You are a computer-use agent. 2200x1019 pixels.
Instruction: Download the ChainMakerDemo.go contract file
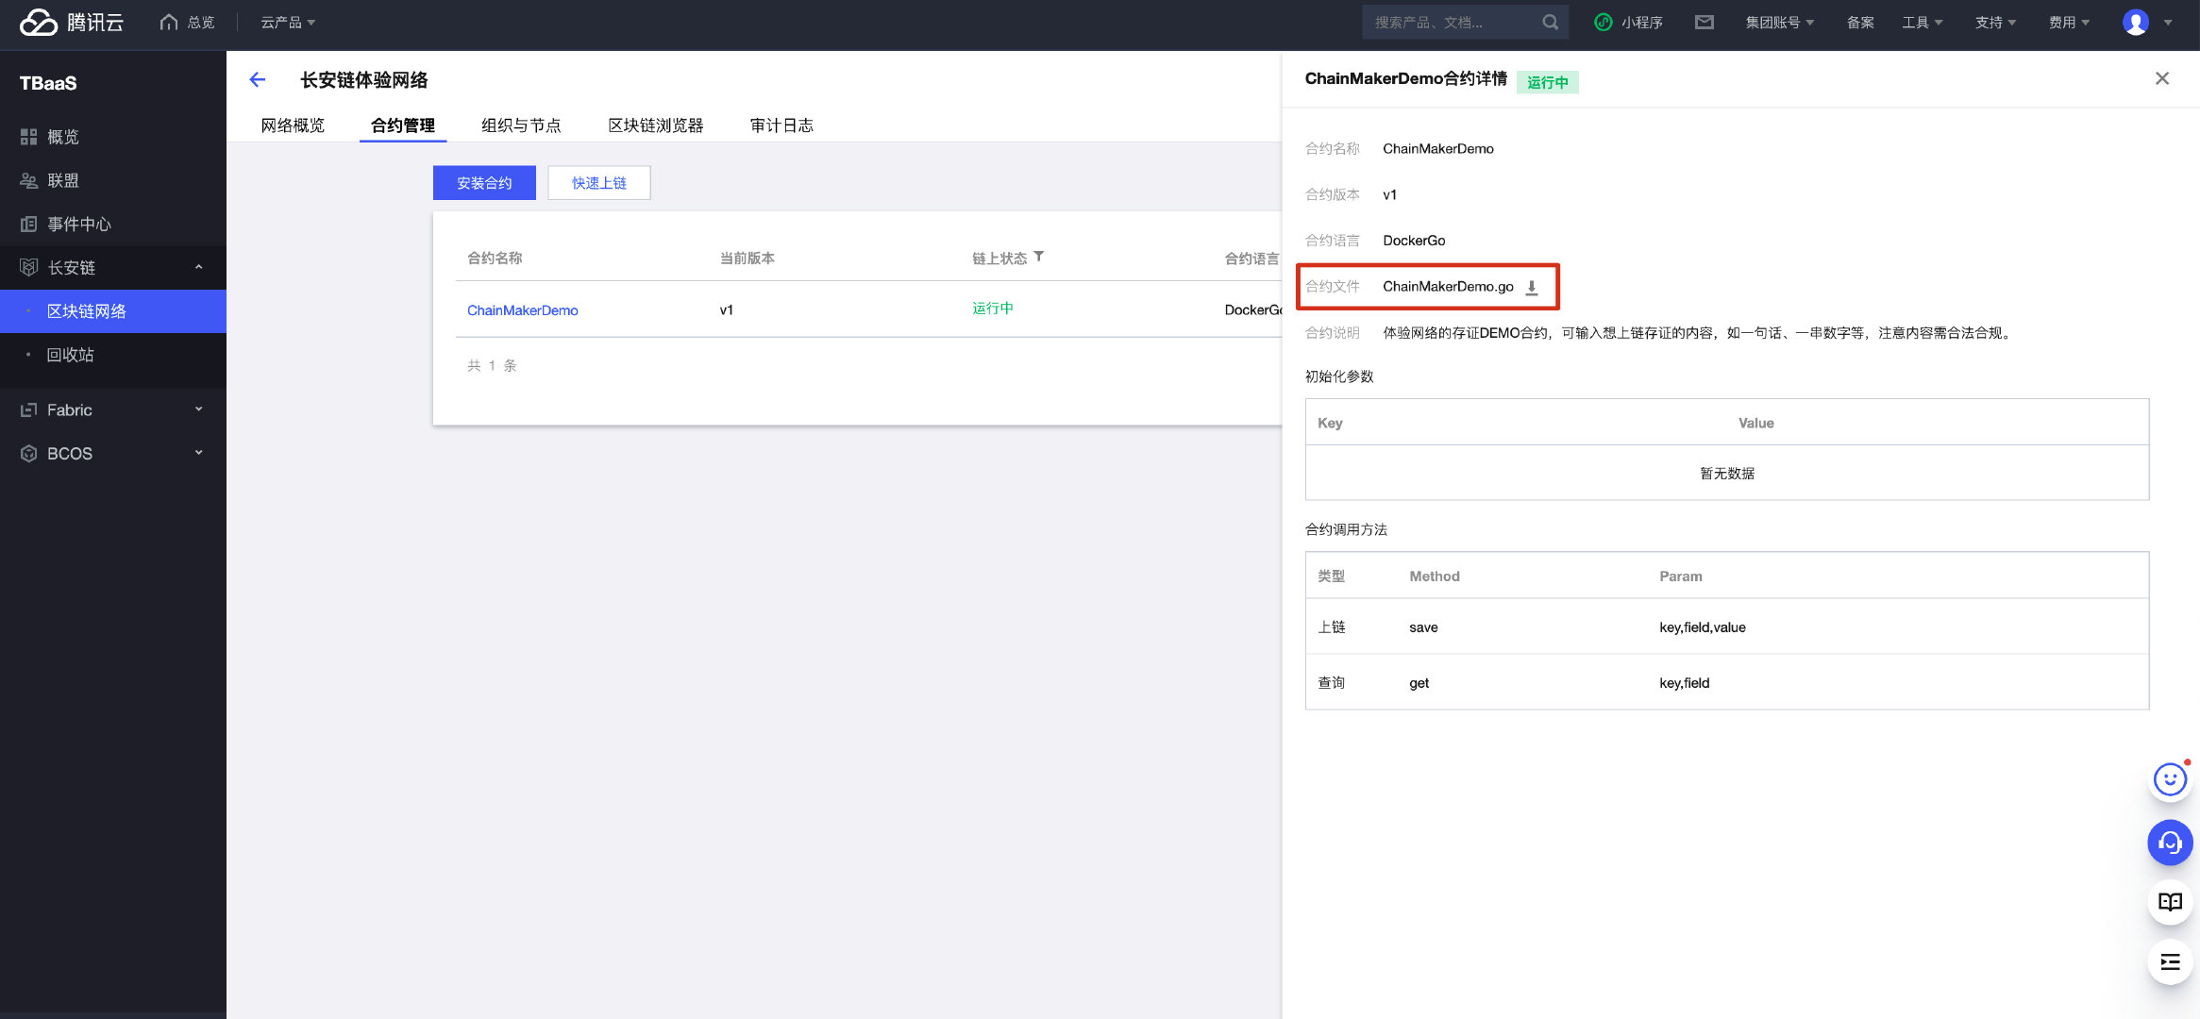click(1532, 288)
